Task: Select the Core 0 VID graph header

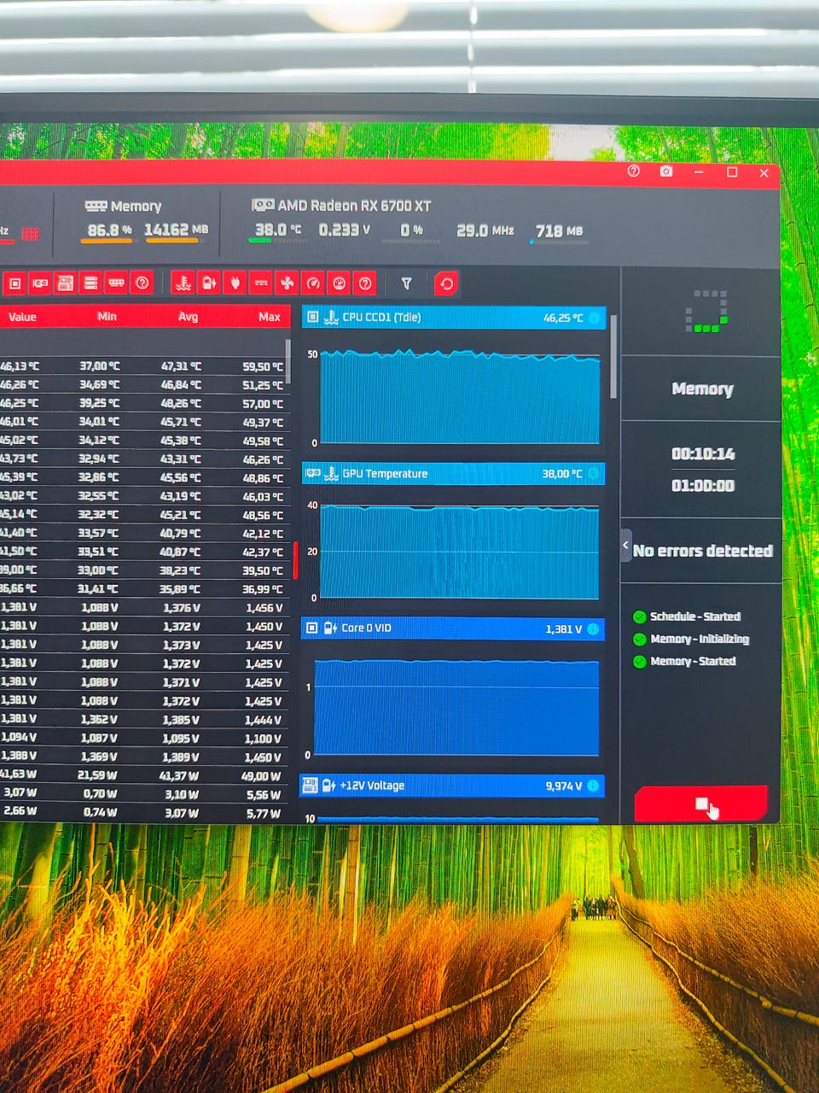Action: [x=452, y=628]
